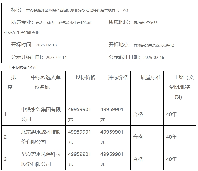Click the heading 1.中标候选人名单

tap(23, 67)
